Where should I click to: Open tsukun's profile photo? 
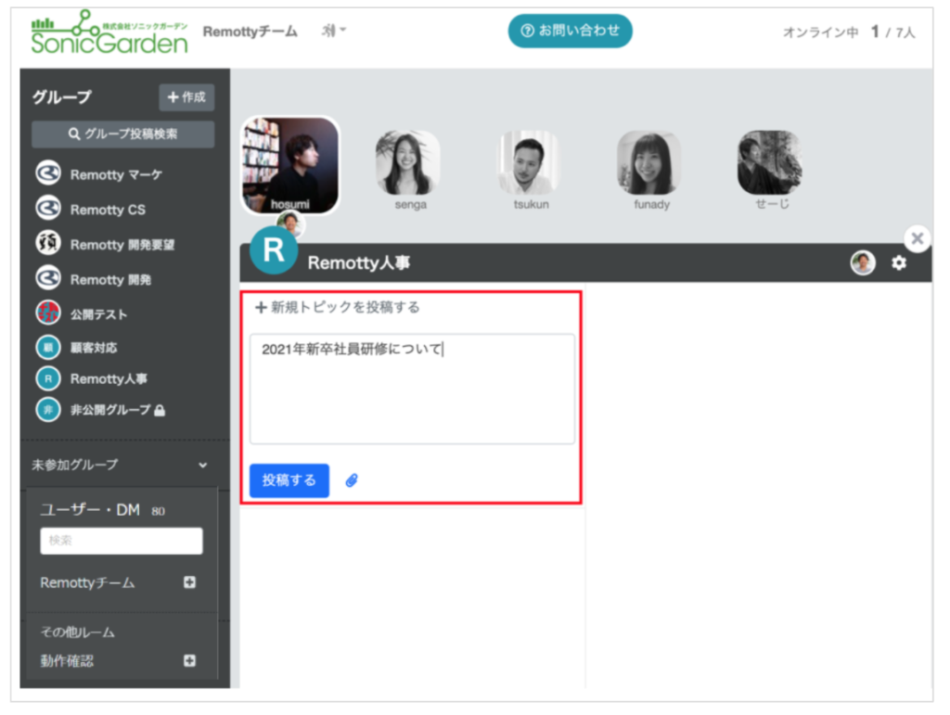[x=529, y=163]
